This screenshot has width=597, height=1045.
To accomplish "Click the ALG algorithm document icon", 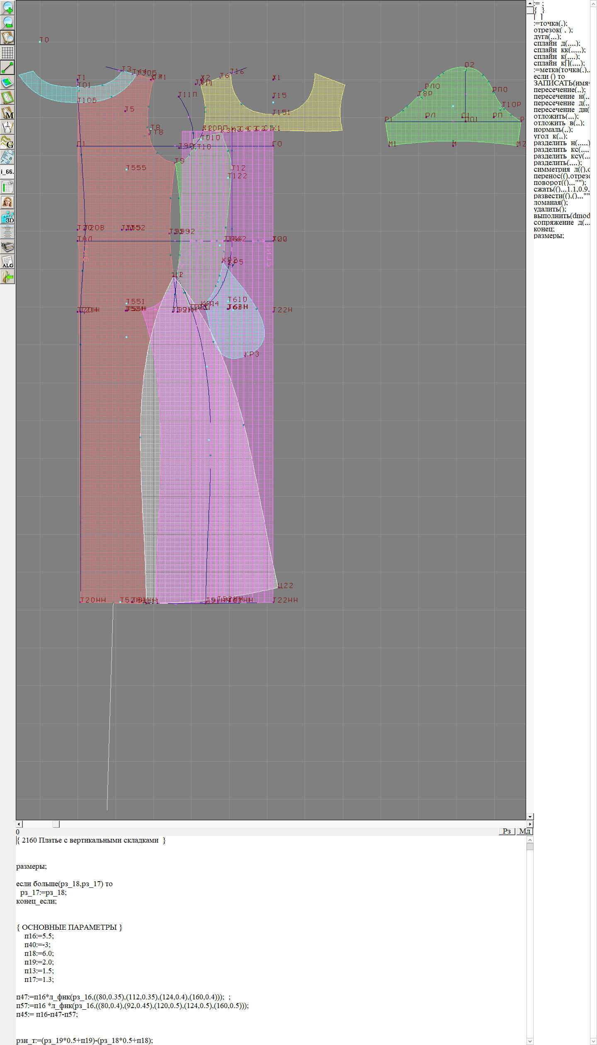I will pos(7,262).
